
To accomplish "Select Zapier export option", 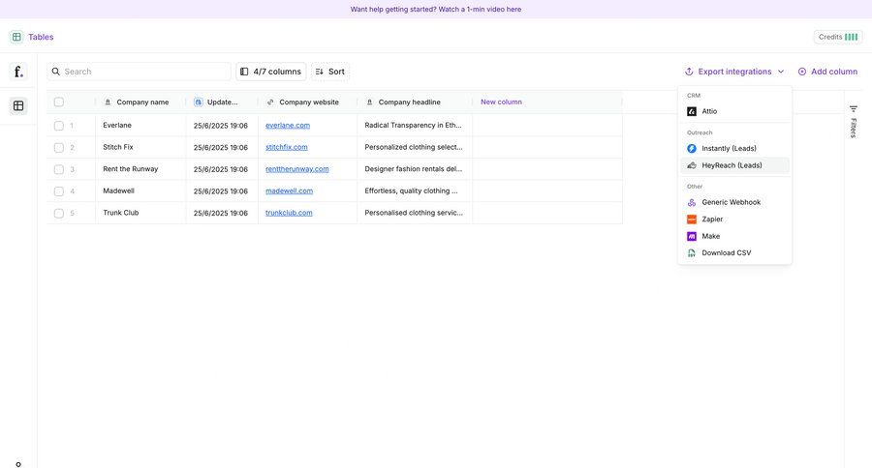I will click(734, 219).
